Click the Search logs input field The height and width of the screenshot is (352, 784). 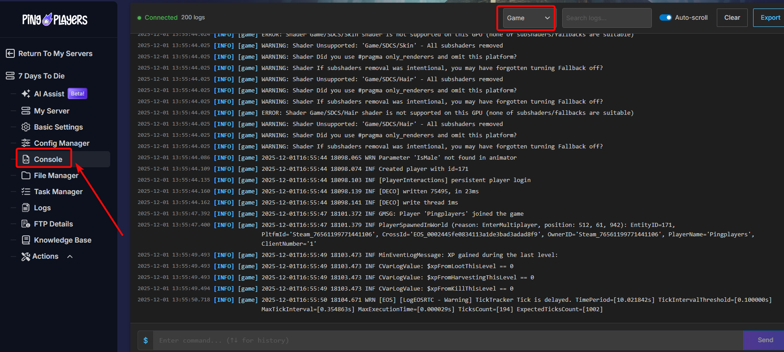(x=606, y=18)
